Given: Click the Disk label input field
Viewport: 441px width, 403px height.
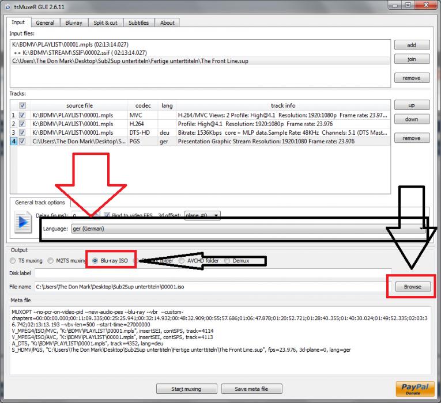Looking at the screenshot, I should [213, 273].
